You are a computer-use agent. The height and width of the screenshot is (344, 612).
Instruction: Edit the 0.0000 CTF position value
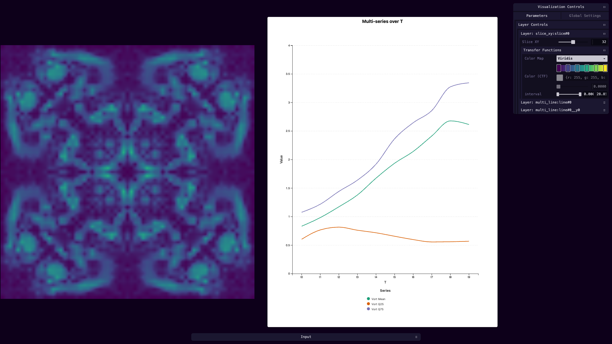click(600, 87)
